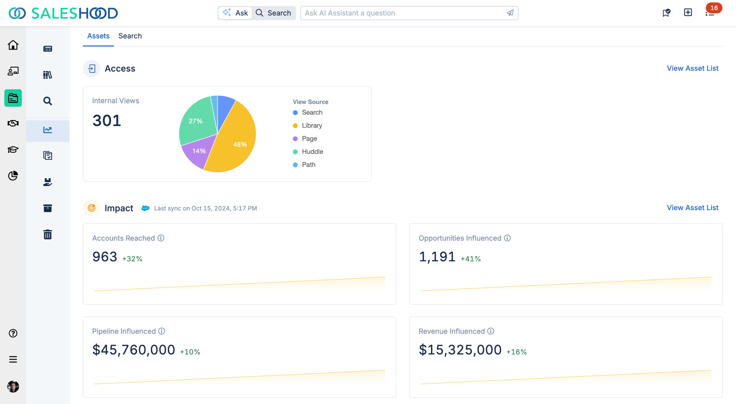
Task: Expand the hamburger menu in sidebar
Action: coord(13,359)
